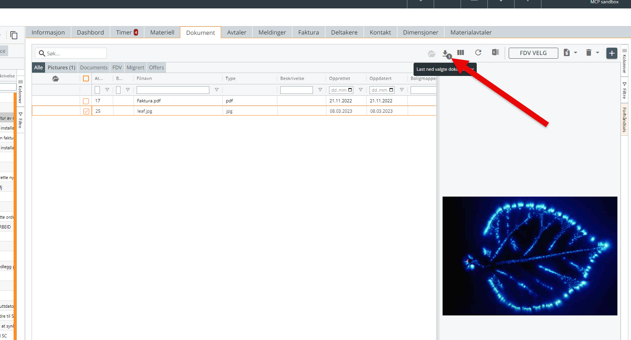Image resolution: width=631 pixels, height=340 pixels.
Task: Export documents to Excel
Action: (x=495, y=52)
